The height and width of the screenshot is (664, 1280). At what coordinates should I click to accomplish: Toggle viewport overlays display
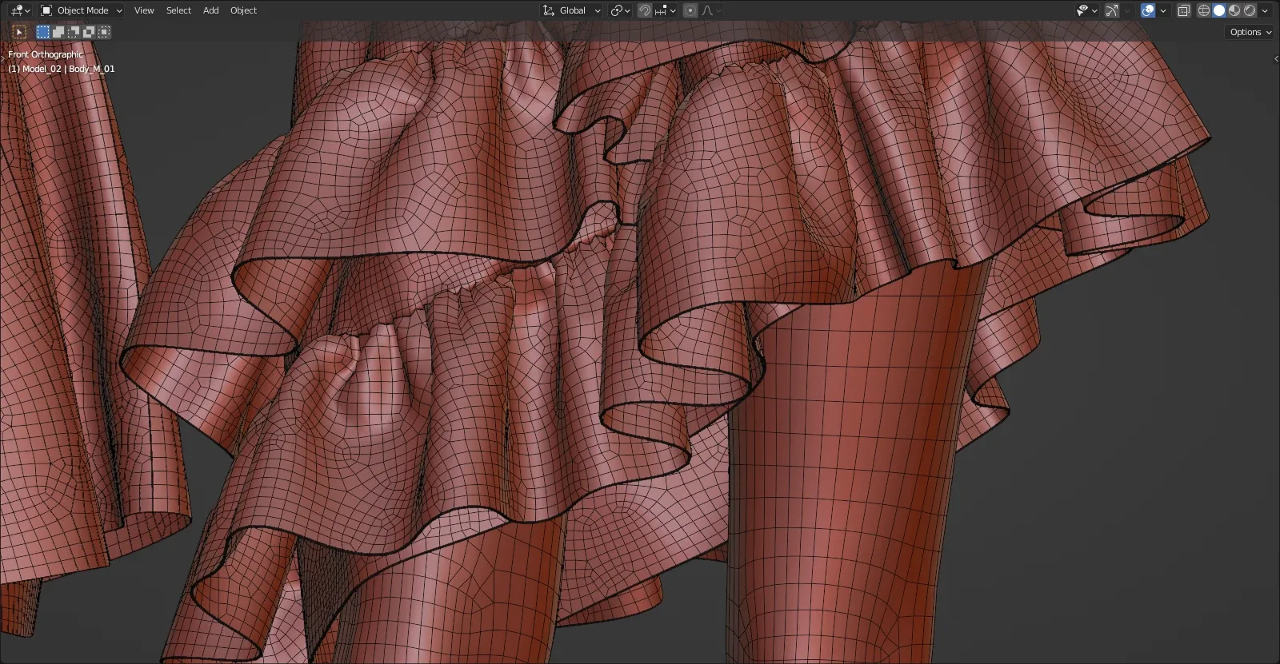1148,10
